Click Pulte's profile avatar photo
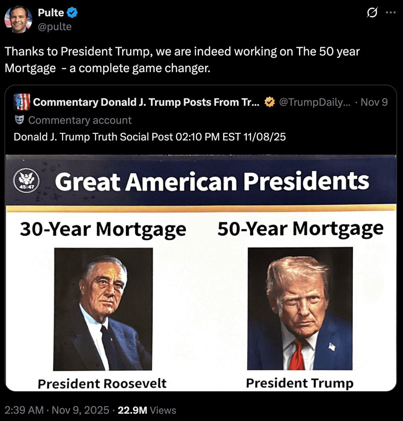This screenshot has width=403, height=421. tap(18, 19)
